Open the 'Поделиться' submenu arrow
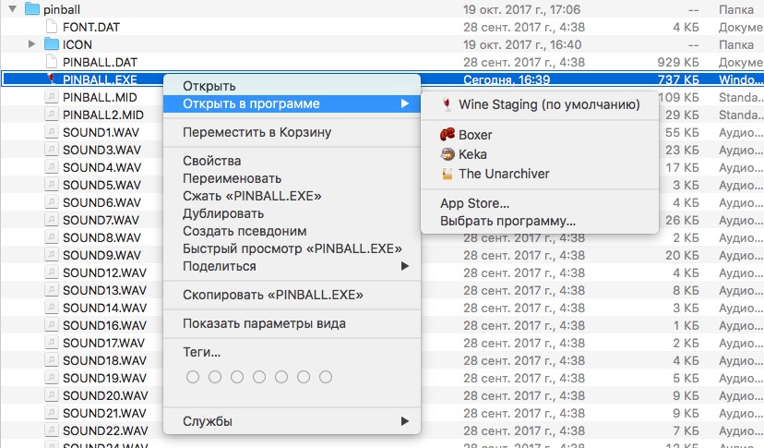 [x=404, y=266]
